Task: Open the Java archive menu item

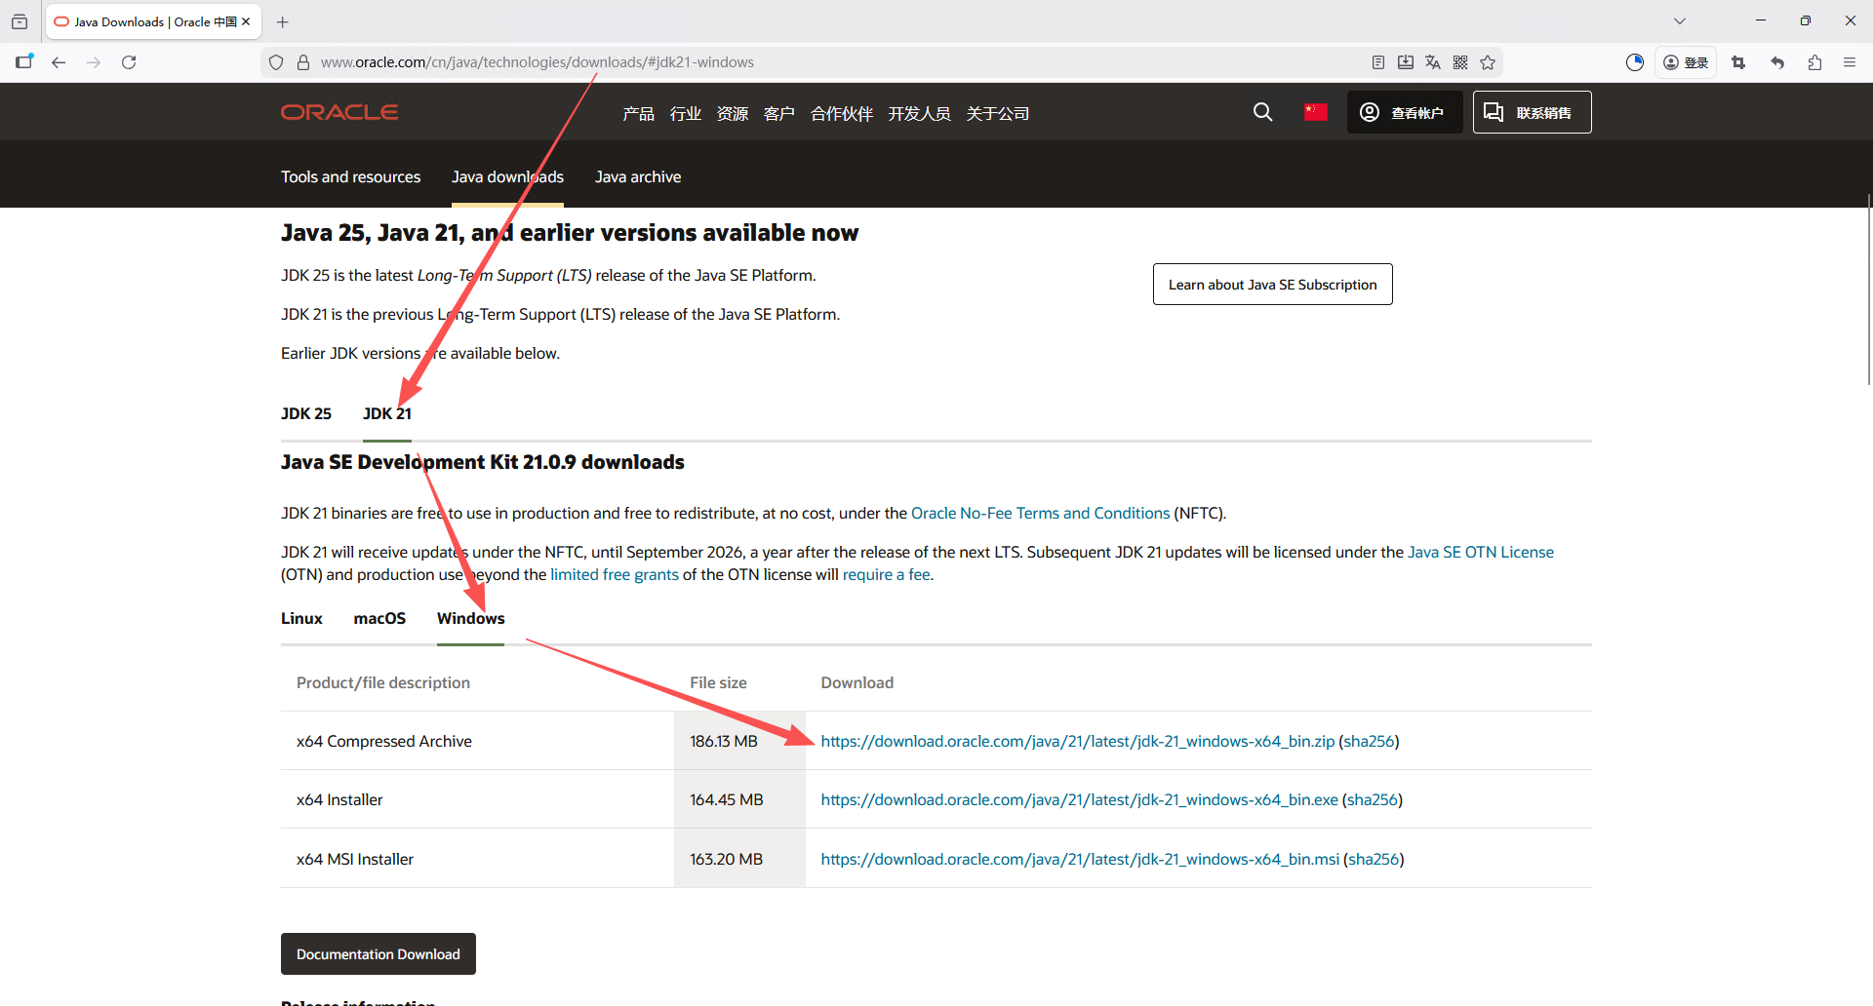Action: [638, 176]
